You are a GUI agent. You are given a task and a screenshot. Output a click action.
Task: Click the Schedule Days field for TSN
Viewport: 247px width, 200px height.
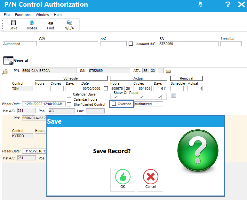[72, 88]
